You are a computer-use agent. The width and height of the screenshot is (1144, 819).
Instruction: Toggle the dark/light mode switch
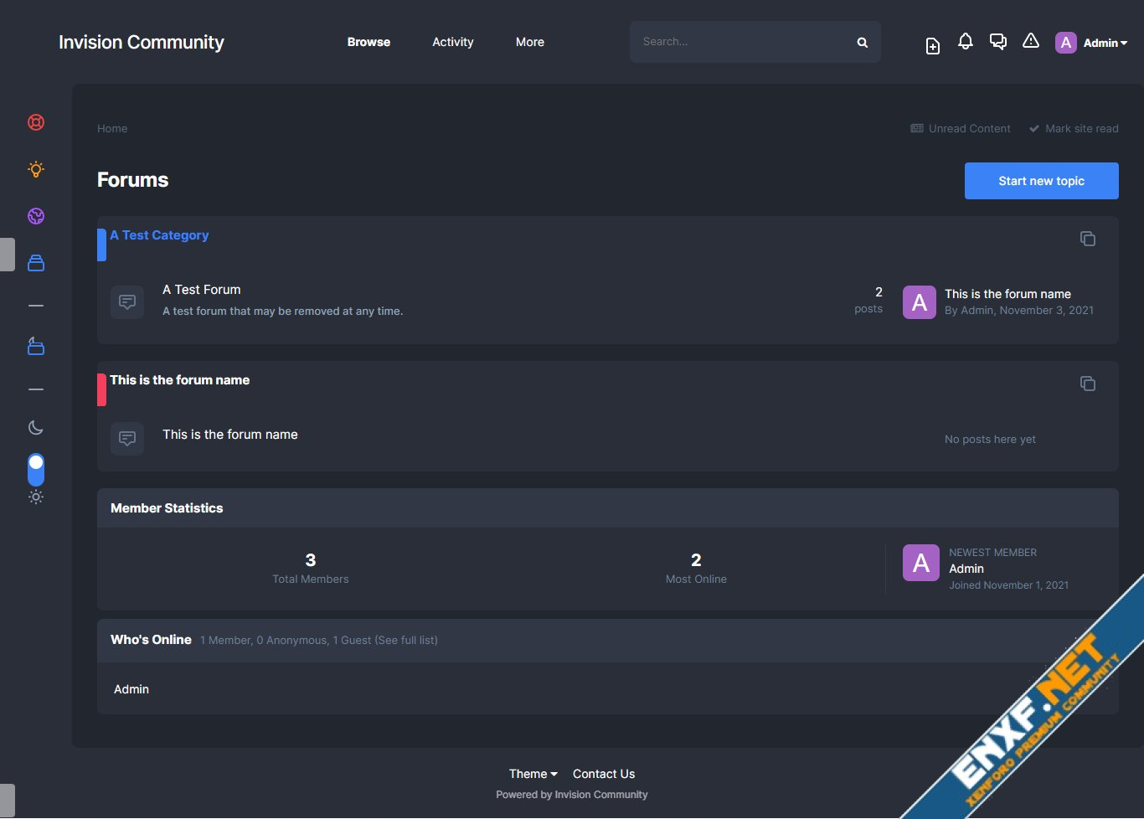(36, 470)
